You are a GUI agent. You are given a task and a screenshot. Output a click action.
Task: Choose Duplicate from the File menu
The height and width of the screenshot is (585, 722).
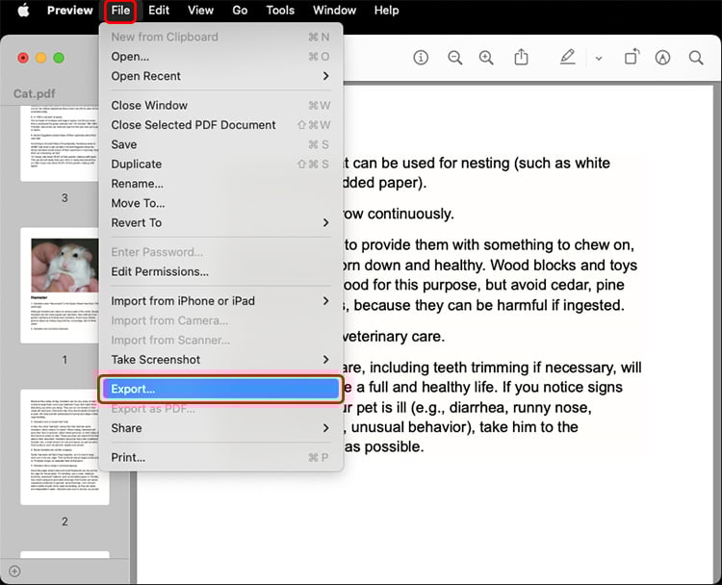point(221,164)
